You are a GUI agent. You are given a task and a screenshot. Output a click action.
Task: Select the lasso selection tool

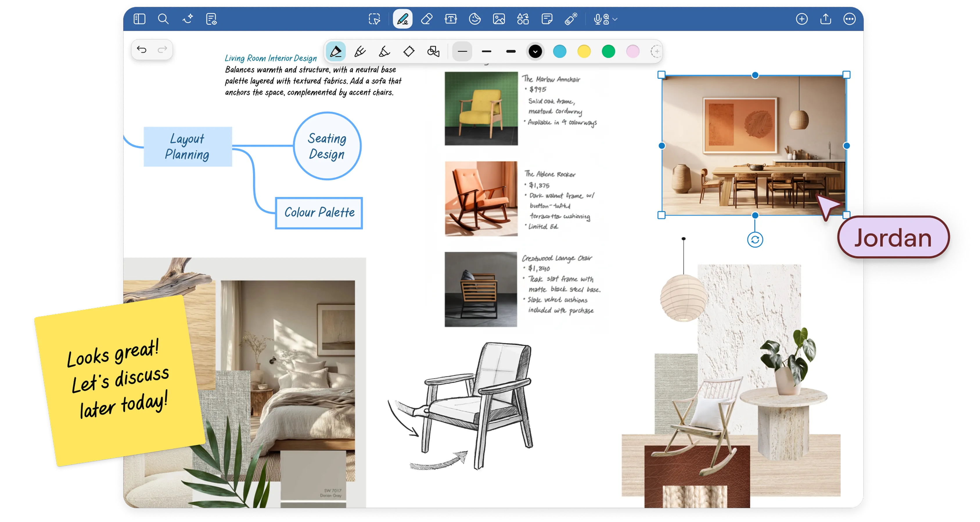tap(374, 19)
